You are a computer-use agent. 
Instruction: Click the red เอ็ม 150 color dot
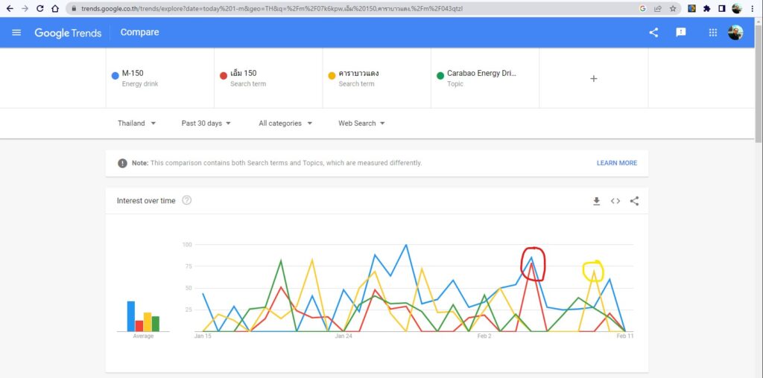224,76
